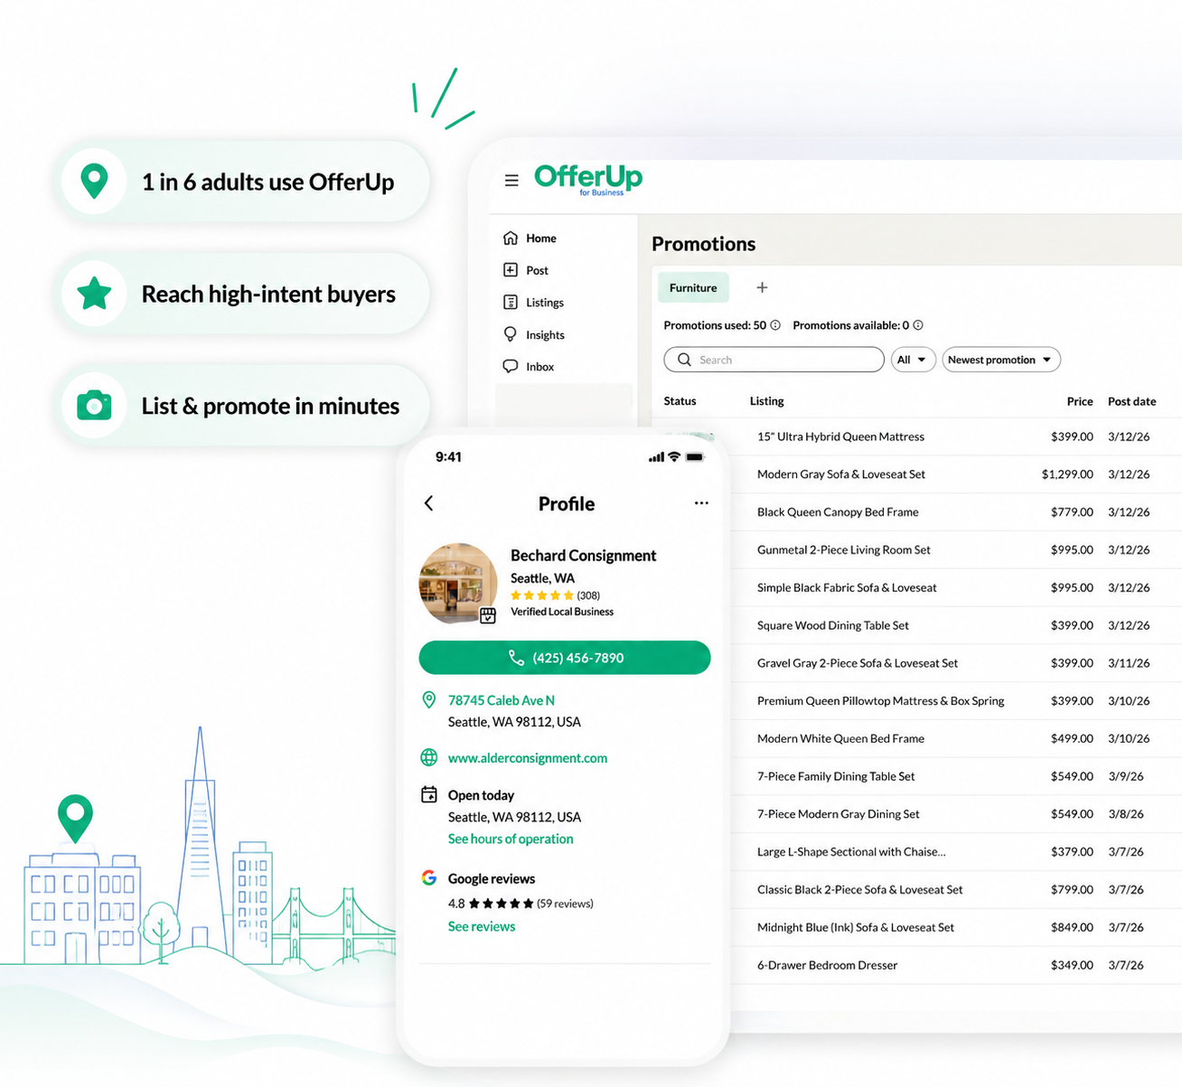Select Gravel Gray 2-Piece Sofa & Loveseat Set
1182x1087 pixels.
(858, 663)
